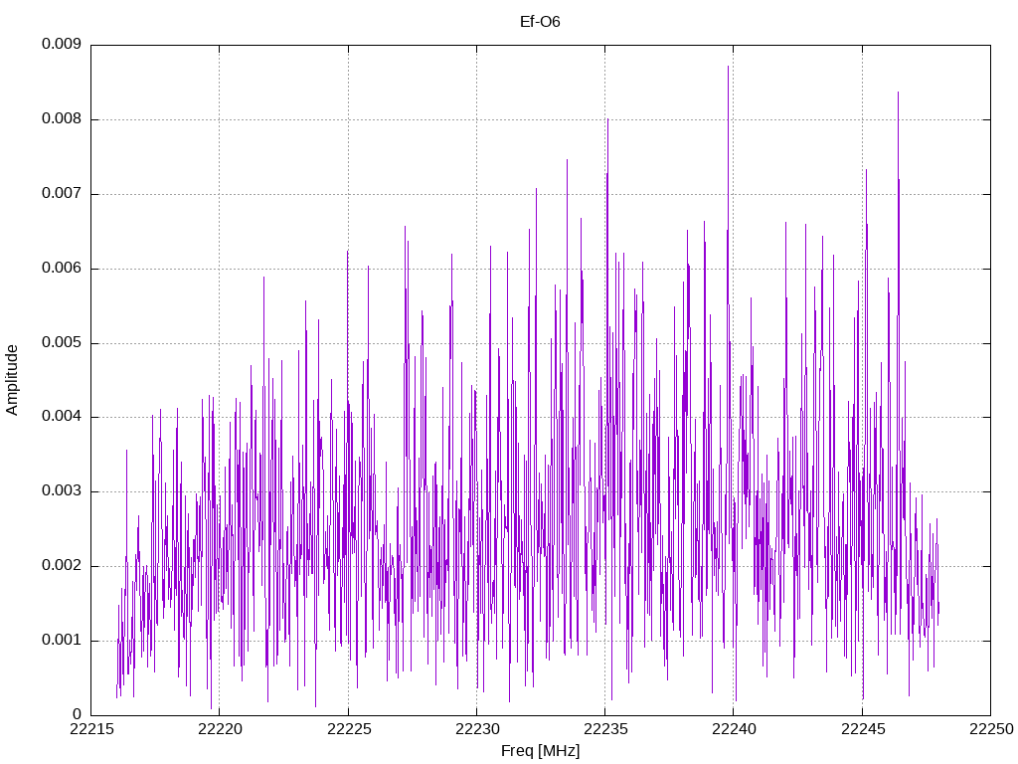Screen dimensions: 1018x764
Task: Click the 0.006 y-axis tick label
Action: [x=62, y=269]
